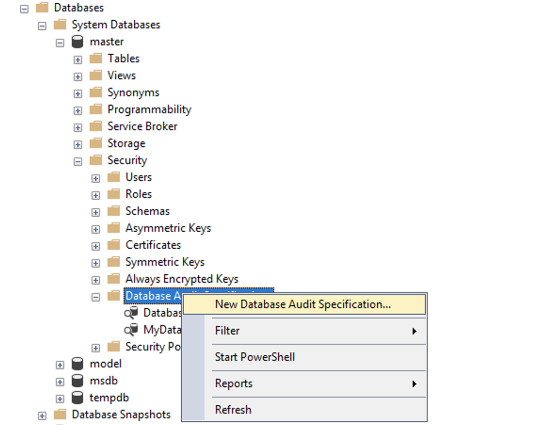535x425 pixels.
Task: Click the MyData... audit specification icon
Action: click(x=131, y=330)
